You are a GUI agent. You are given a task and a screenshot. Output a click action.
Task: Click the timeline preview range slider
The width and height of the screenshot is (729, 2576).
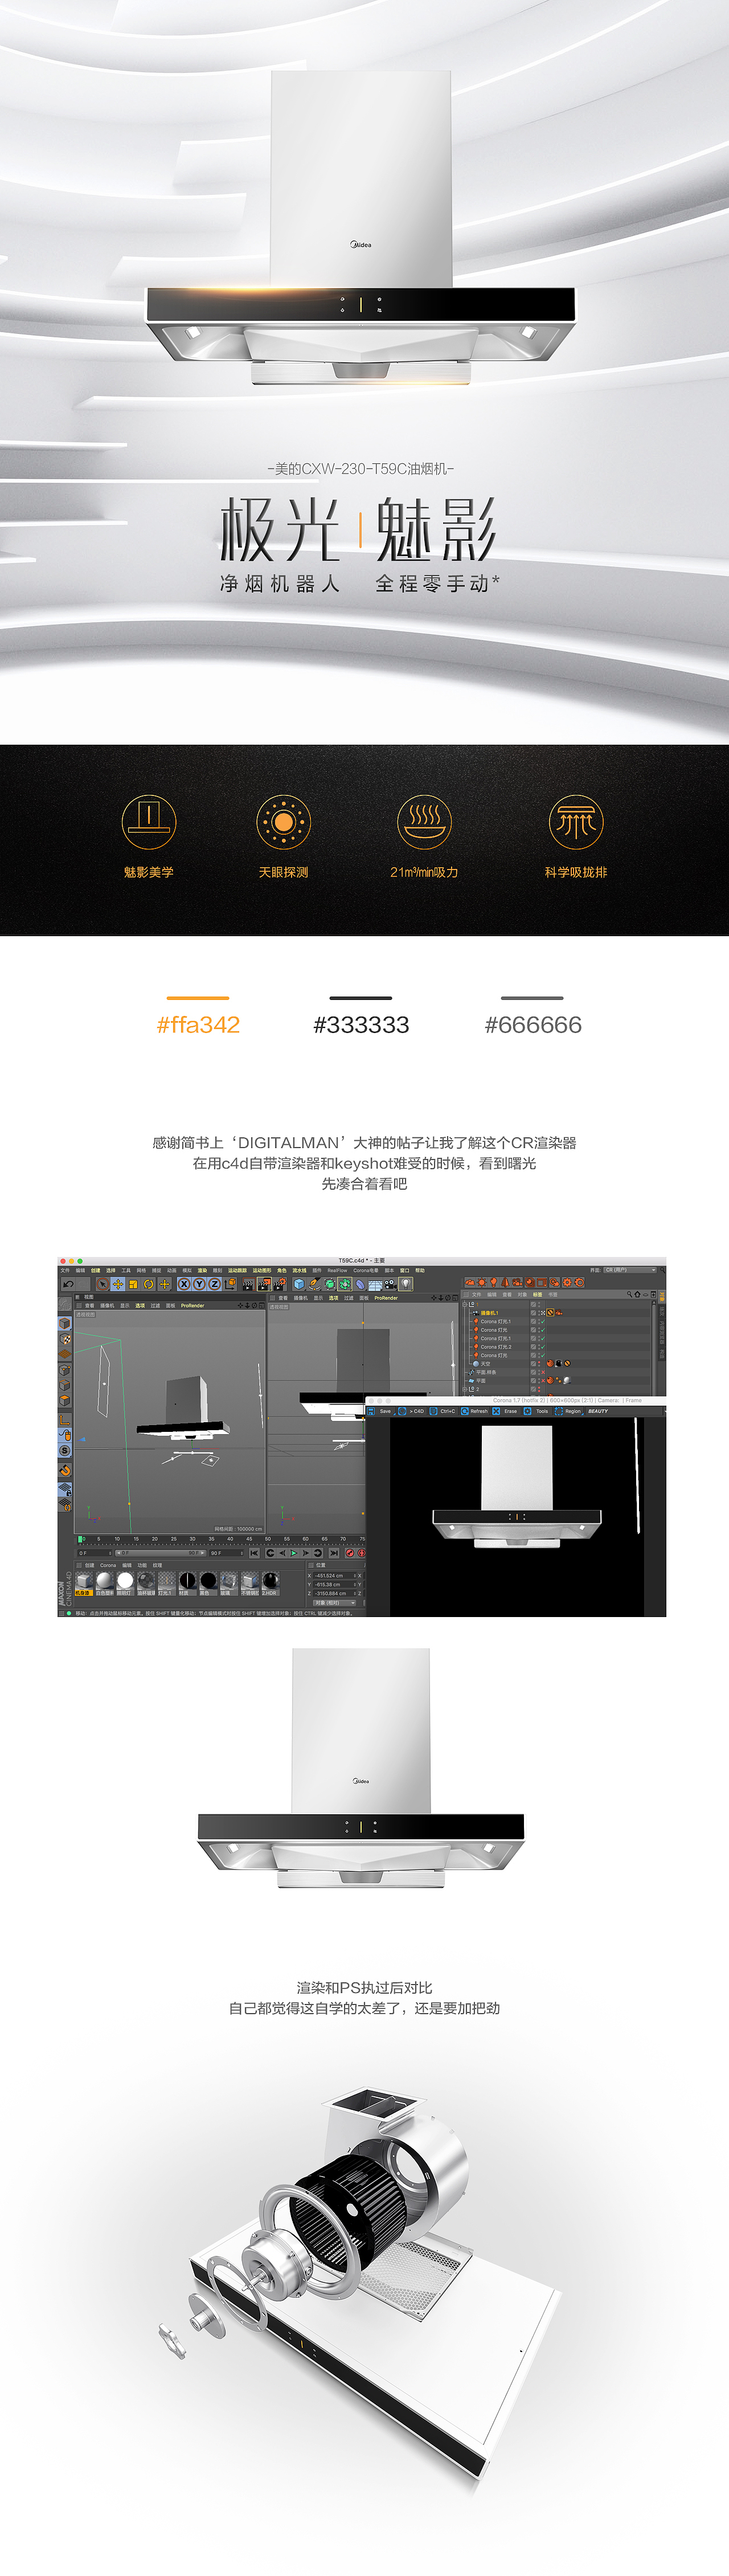pyautogui.click(x=160, y=1553)
